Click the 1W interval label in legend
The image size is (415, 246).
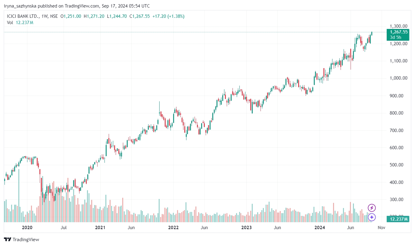[x=44, y=16]
